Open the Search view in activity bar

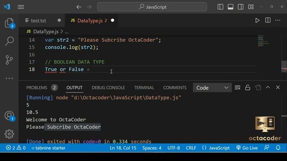click(x=9, y=41)
